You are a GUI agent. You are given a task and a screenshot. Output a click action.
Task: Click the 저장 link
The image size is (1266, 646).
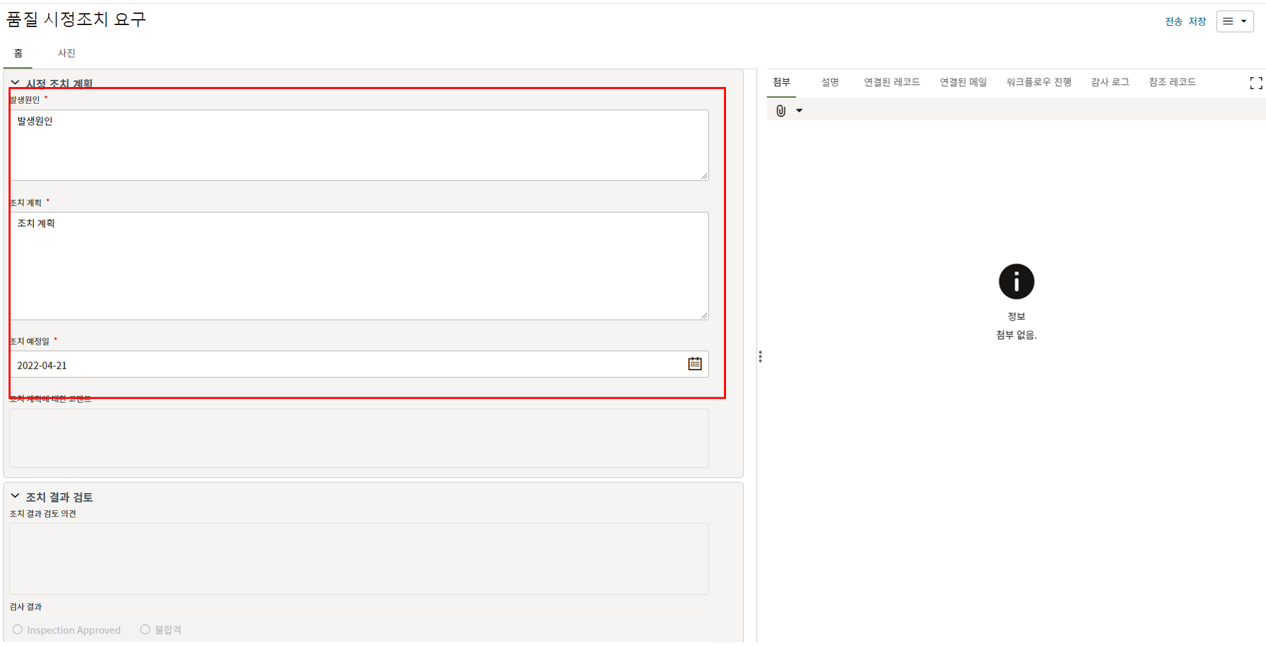tap(1197, 21)
